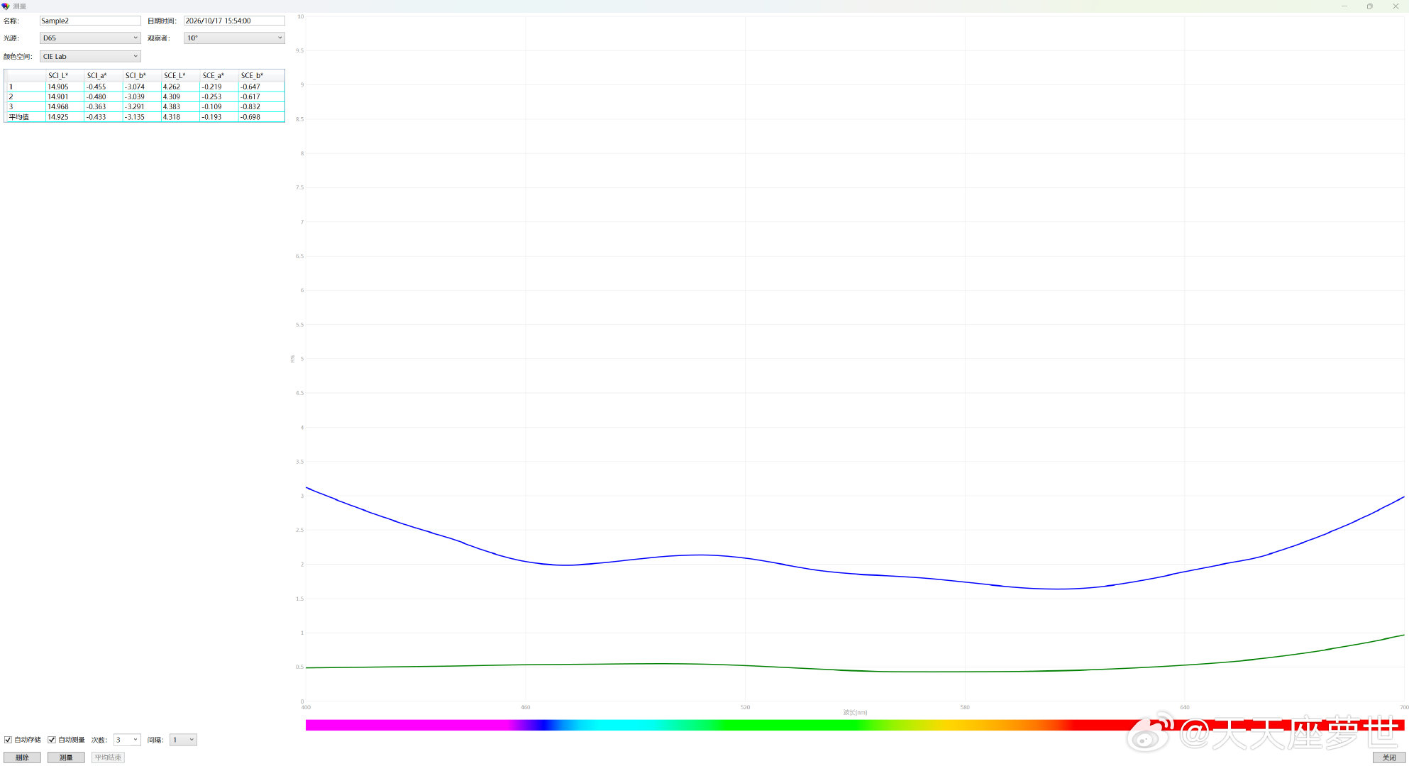Click the blue SCI reflectance curve

pyautogui.click(x=855, y=574)
